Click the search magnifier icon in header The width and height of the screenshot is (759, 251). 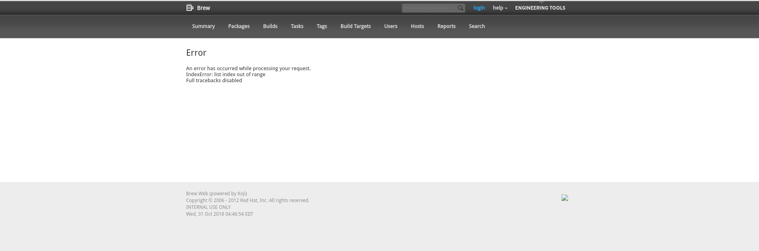coord(461,8)
